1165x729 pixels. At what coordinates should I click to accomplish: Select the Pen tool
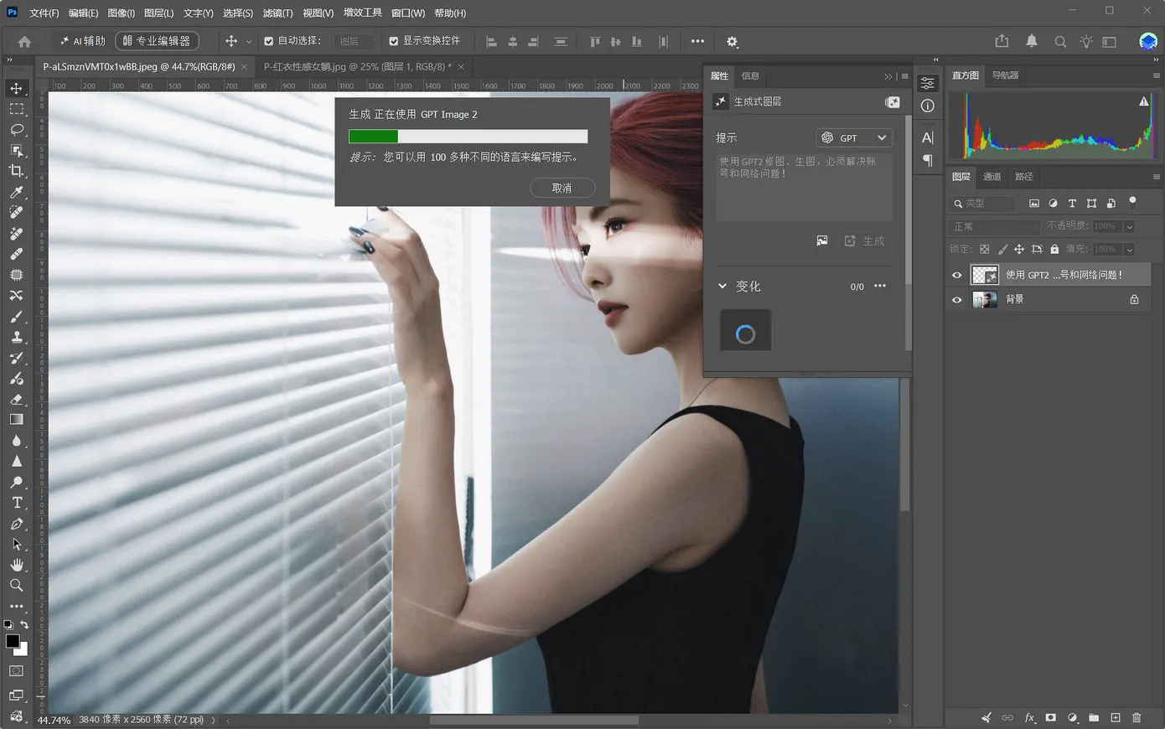click(x=16, y=524)
